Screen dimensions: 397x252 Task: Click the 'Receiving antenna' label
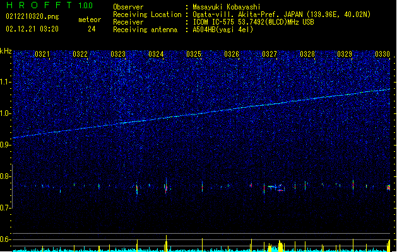[145, 30]
